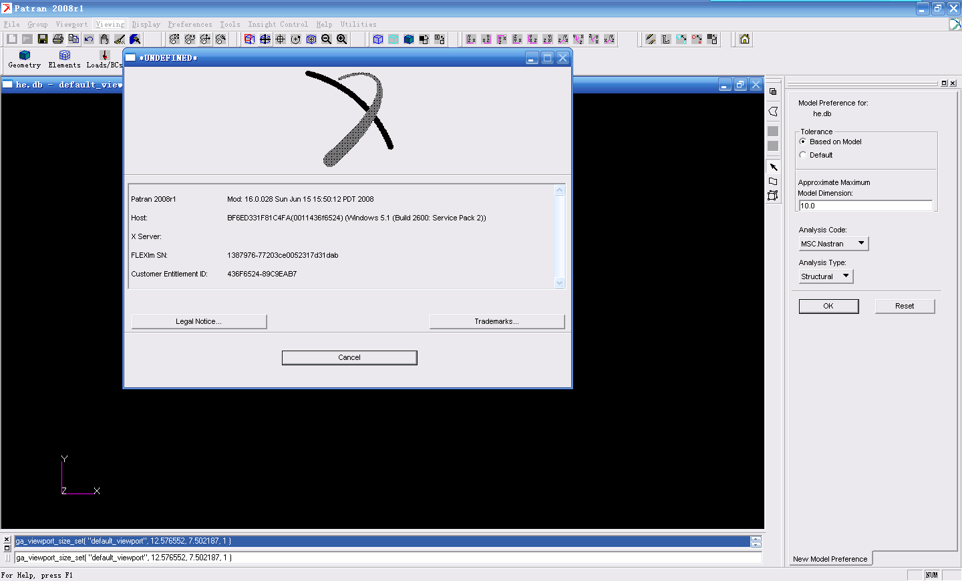Open the Help menu
The image size is (962, 581).
pos(324,25)
